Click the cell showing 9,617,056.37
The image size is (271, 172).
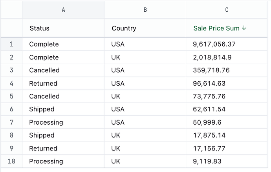click(x=214, y=44)
